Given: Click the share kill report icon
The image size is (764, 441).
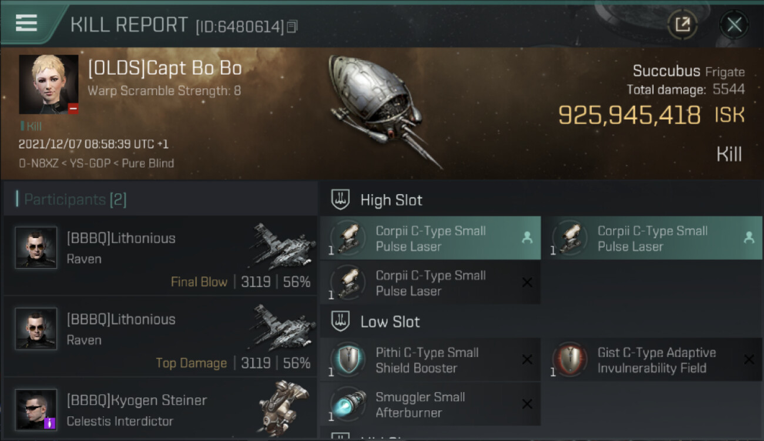Looking at the screenshot, I should point(682,25).
